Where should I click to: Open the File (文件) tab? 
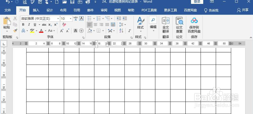(8, 10)
